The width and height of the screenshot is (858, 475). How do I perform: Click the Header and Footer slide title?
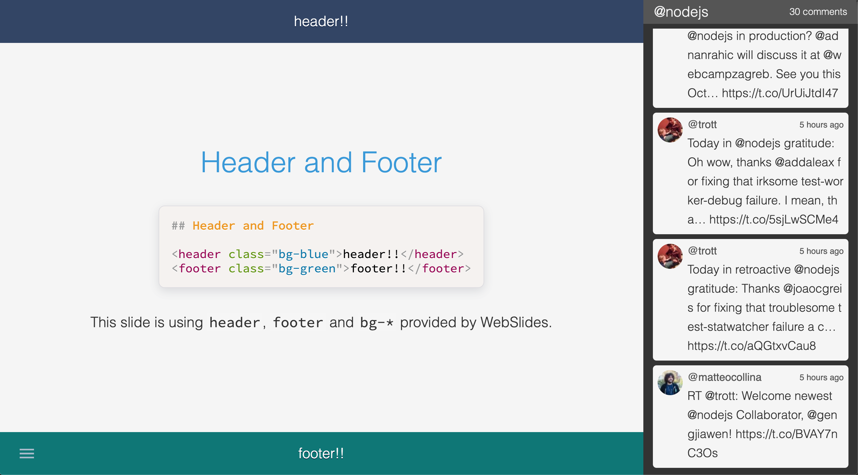point(321,162)
